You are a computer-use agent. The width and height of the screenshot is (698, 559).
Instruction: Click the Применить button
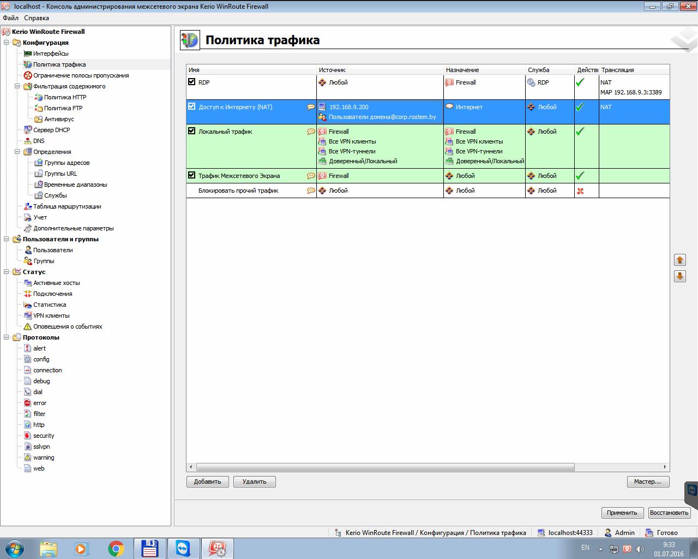[x=622, y=513]
